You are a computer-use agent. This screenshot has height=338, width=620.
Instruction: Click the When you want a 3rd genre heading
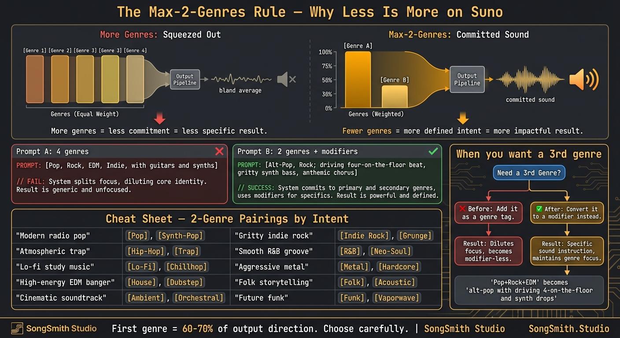(529, 154)
